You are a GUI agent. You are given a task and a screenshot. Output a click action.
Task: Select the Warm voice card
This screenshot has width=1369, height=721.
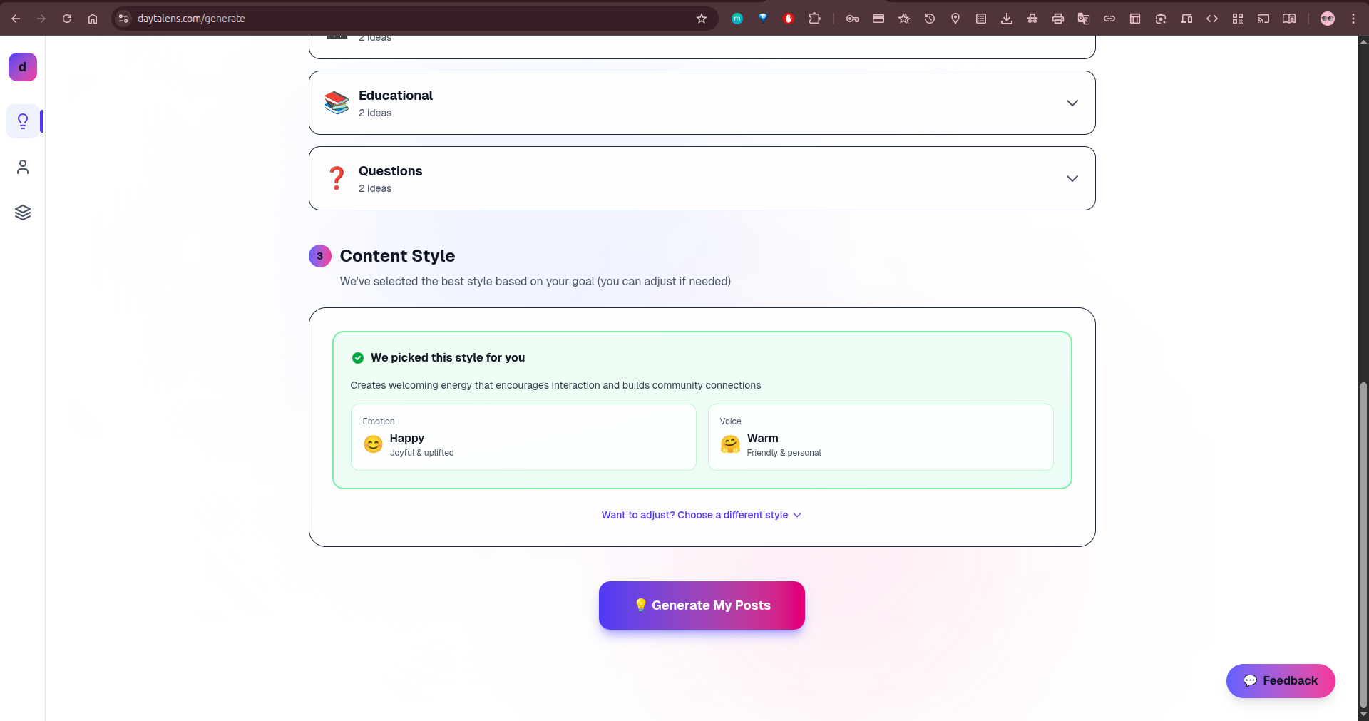coord(880,436)
